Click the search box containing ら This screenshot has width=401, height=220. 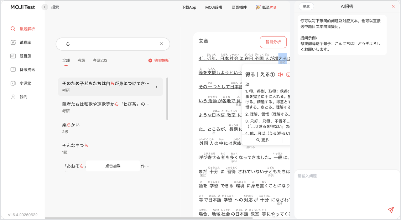point(113,44)
